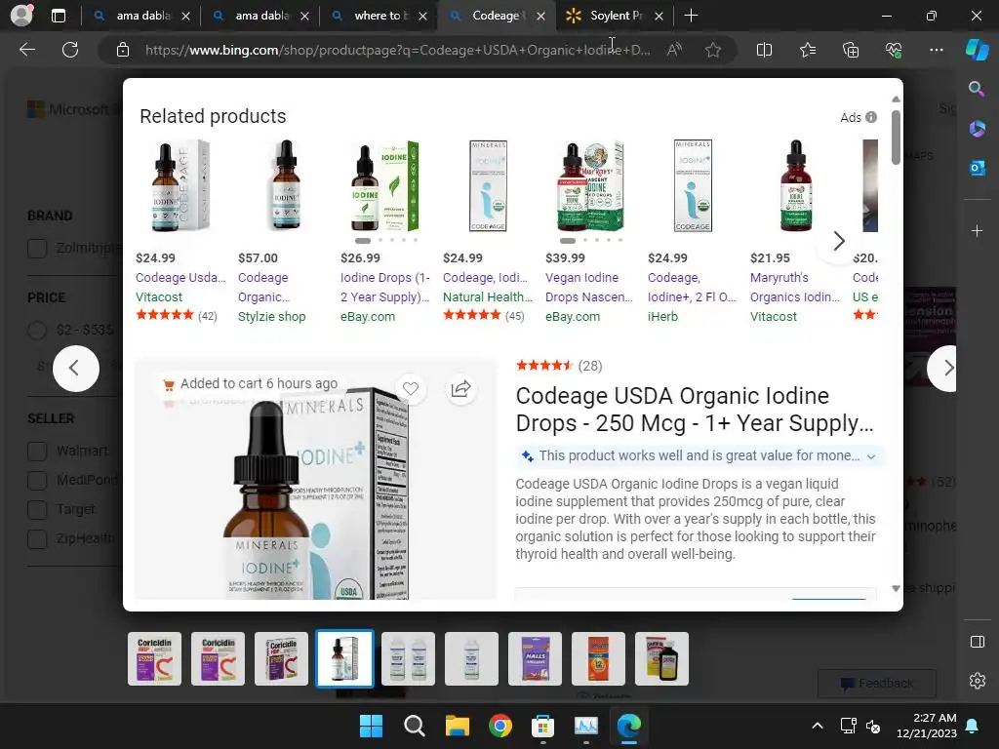This screenshot has height=749, width=999.
Task: Open Iodine Drops 2 Year Supply eBay link
Action: click(x=384, y=288)
